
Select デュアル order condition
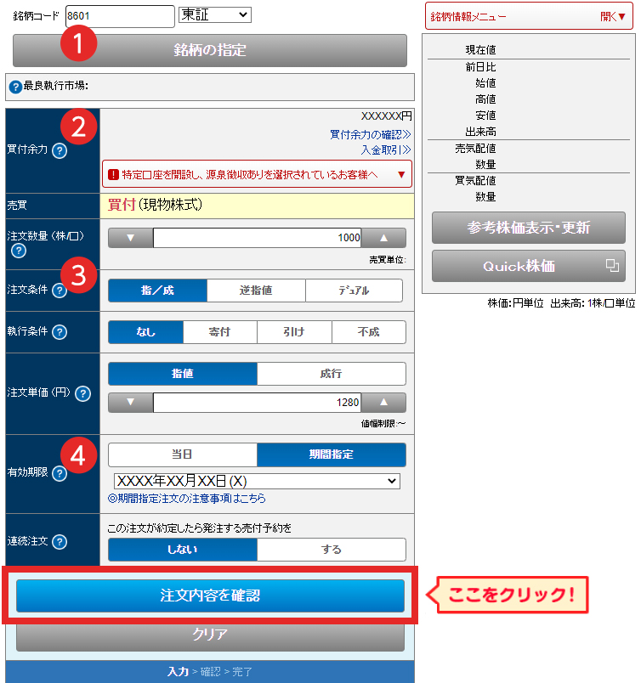point(354,291)
